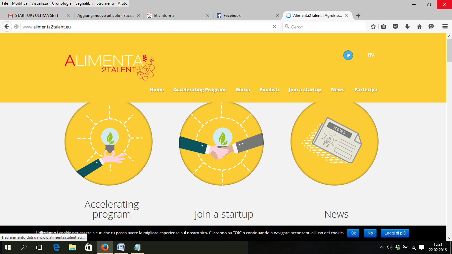Click the join a startup handshake circle
The image size is (452, 254).
pos(221,144)
